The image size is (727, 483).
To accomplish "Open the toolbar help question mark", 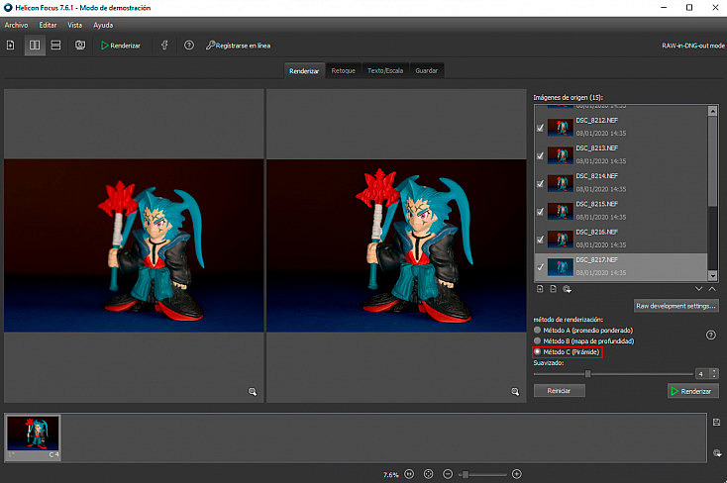I will [189, 45].
